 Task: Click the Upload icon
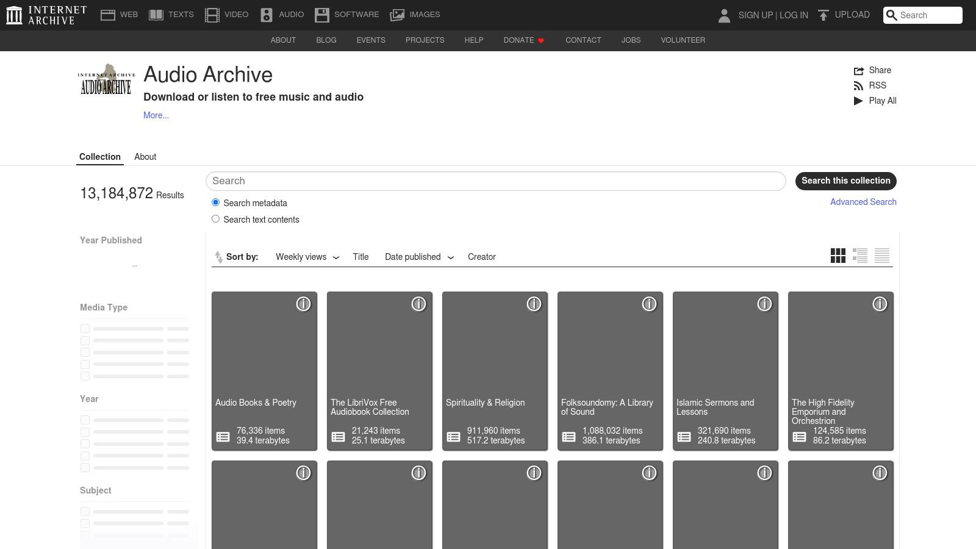[x=824, y=14]
